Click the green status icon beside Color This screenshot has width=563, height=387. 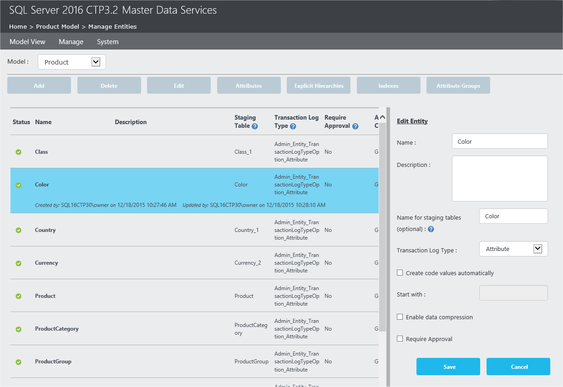[x=18, y=185]
